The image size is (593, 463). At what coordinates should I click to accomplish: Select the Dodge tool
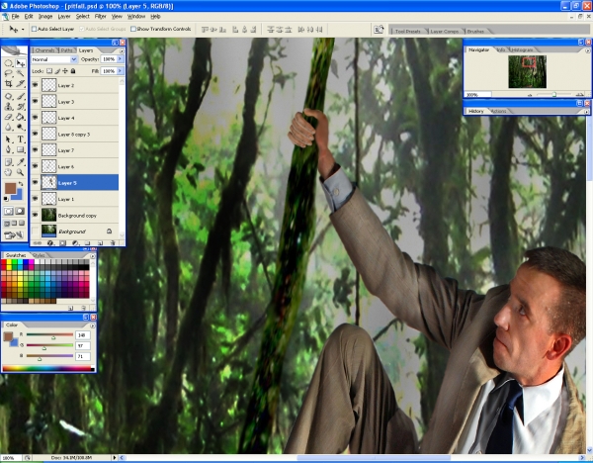(20, 128)
